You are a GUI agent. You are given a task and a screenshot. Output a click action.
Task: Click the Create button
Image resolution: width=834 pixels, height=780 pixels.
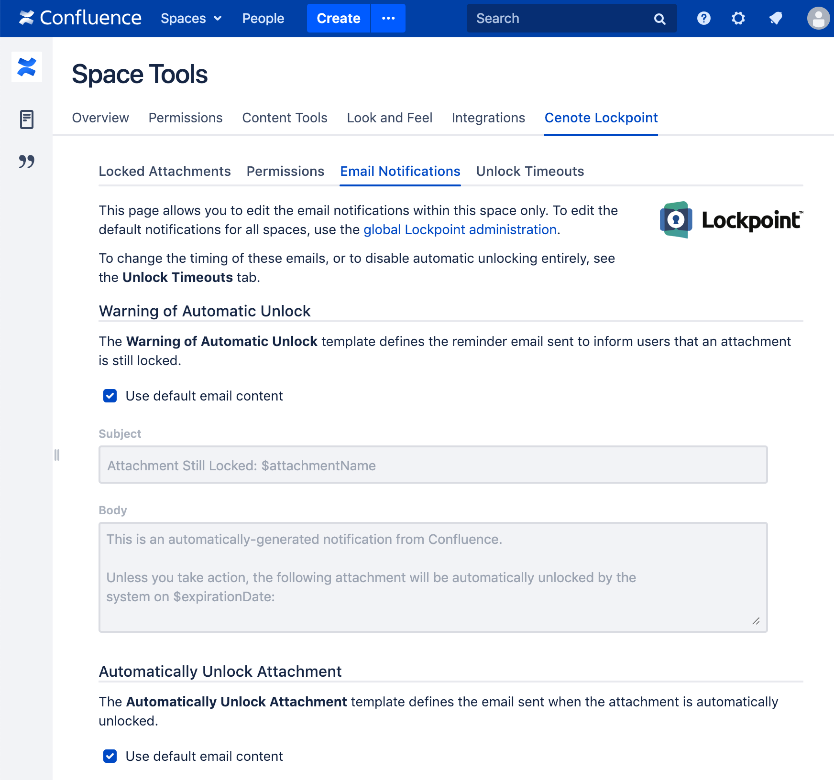coord(339,18)
